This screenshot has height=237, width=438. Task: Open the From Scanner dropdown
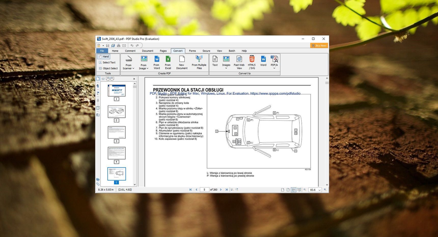129,63
